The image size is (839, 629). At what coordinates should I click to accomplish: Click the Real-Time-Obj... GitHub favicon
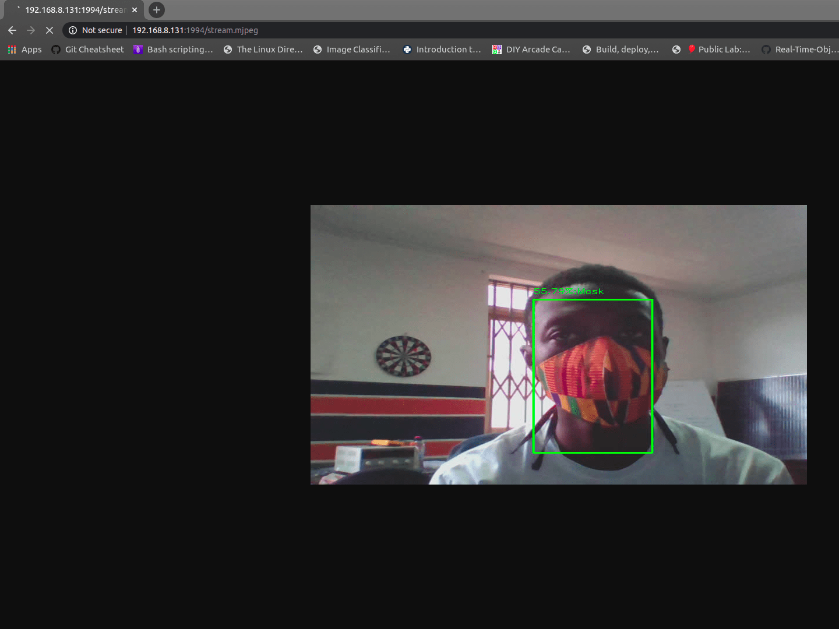click(x=766, y=50)
